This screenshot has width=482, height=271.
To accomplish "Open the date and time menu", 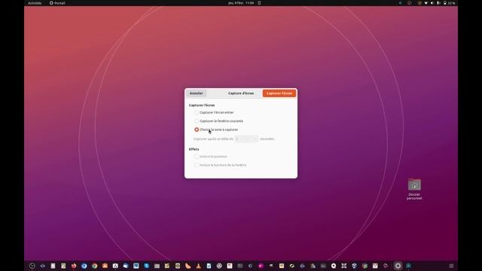I will tap(241, 3).
